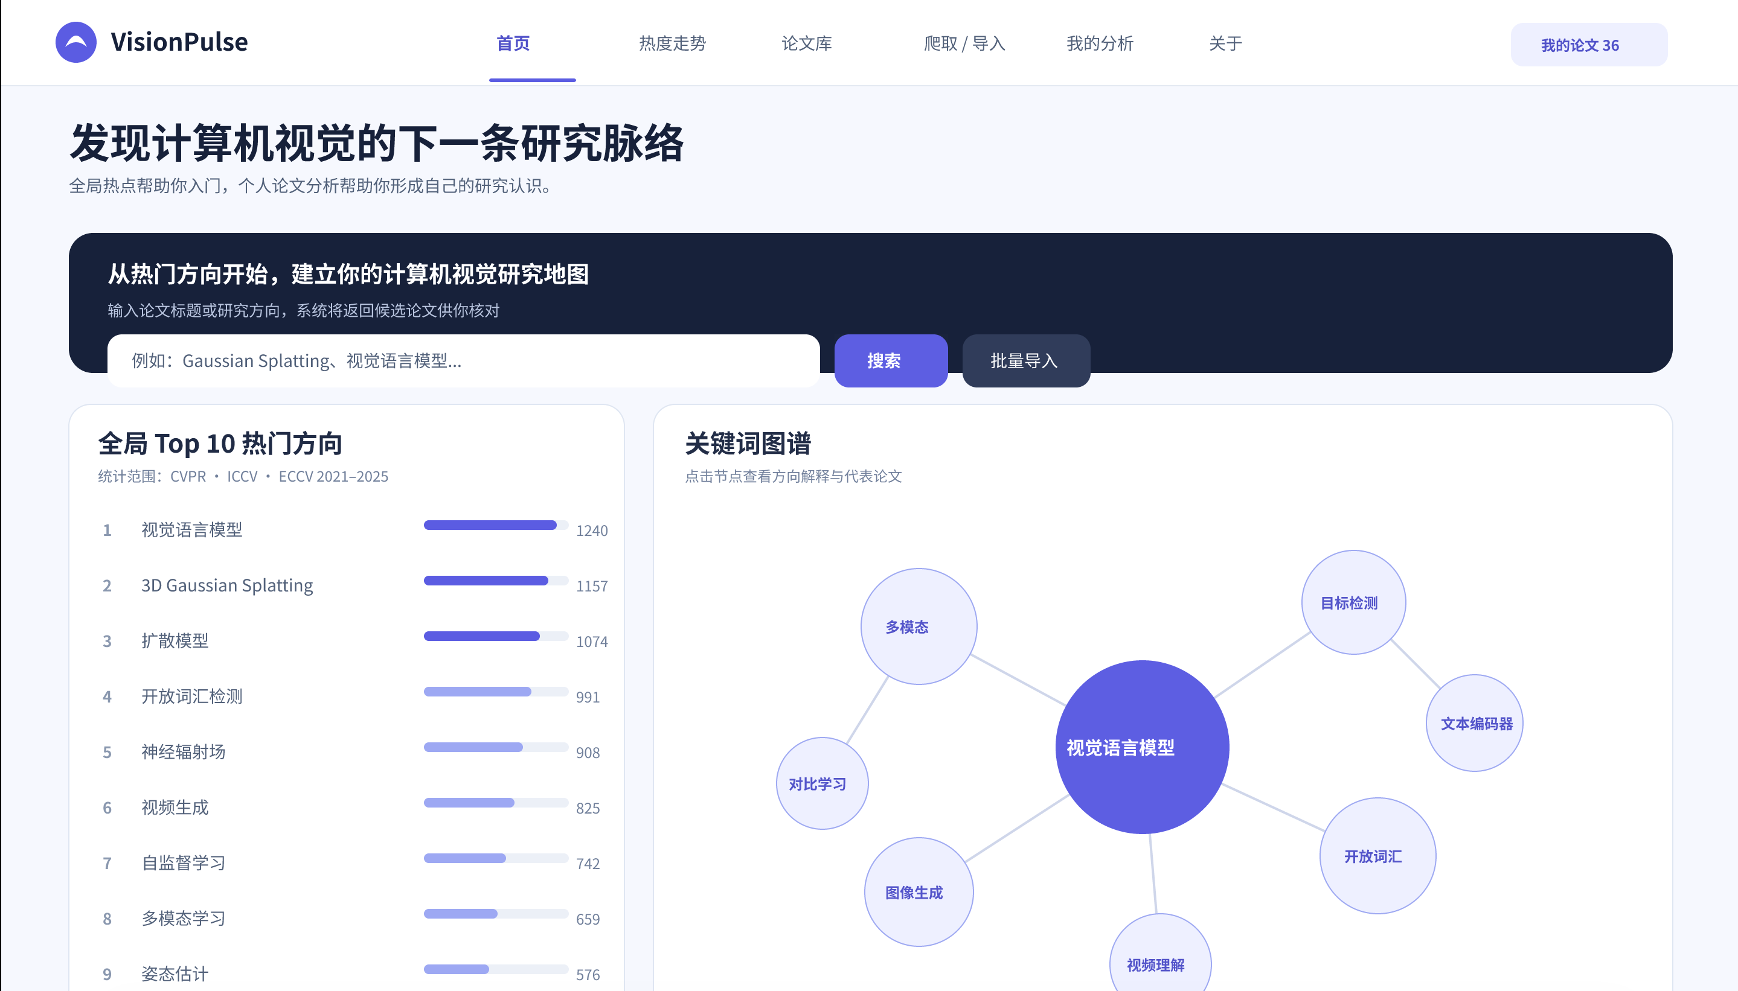Screen dimensions: 1738x991
Task: Click the progress bar showing 1074
Action: pos(496,636)
